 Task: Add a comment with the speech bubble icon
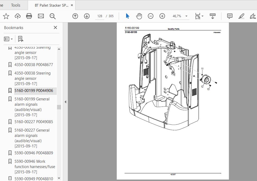coord(230,16)
